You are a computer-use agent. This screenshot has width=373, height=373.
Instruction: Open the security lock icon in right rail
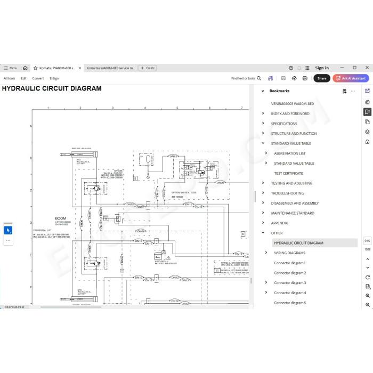pyautogui.click(x=367, y=142)
